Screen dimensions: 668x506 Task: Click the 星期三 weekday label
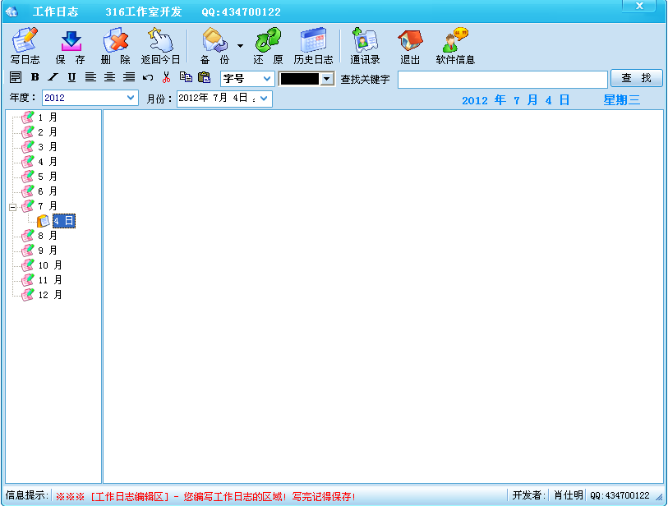coord(621,100)
